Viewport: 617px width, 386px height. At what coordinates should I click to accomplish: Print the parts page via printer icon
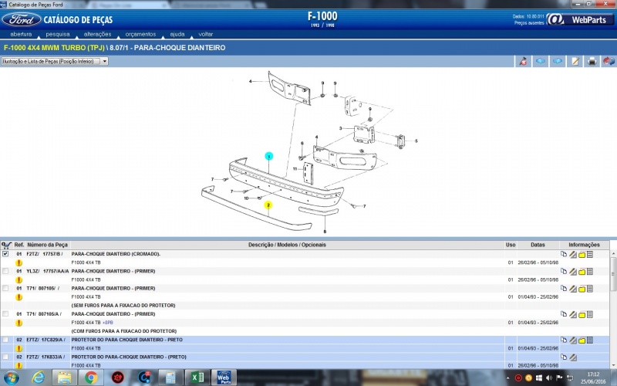592,62
